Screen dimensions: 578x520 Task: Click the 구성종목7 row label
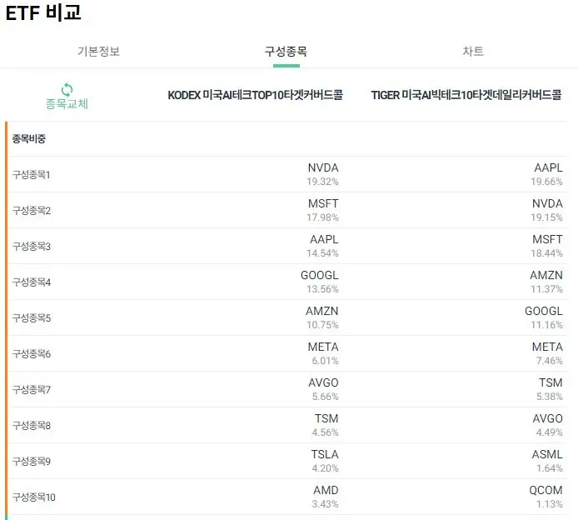pyautogui.click(x=32, y=390)
